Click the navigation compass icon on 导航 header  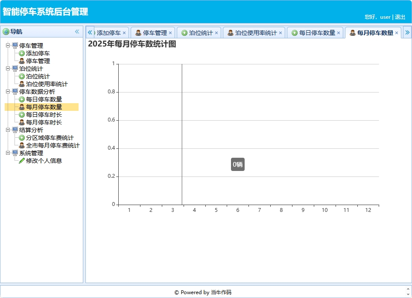click(x=7, y=31)
